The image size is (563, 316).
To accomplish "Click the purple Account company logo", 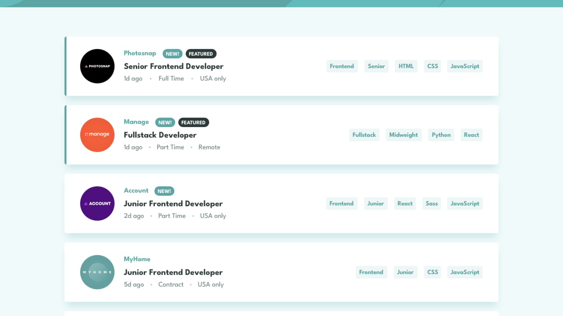I will coord(97,203).
